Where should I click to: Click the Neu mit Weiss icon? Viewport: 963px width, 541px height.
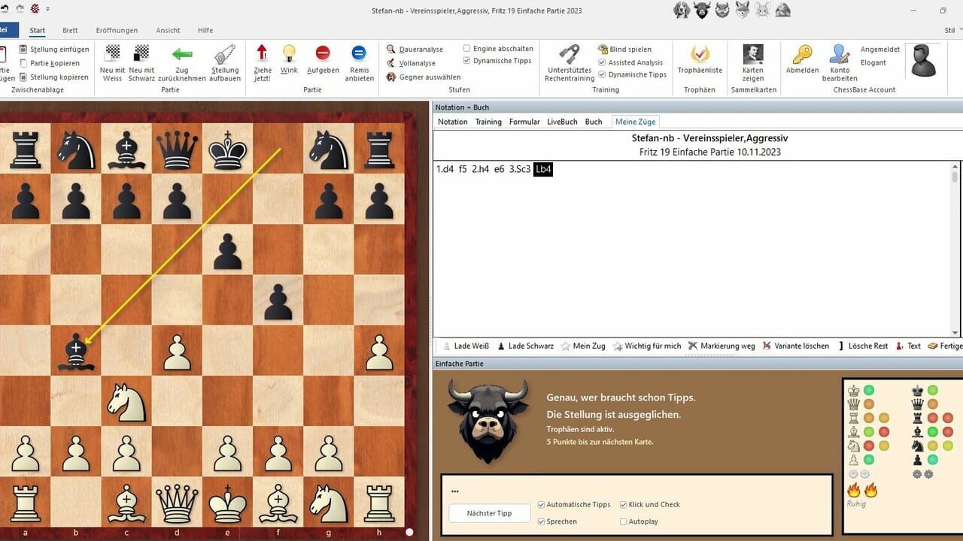[112, 54]
